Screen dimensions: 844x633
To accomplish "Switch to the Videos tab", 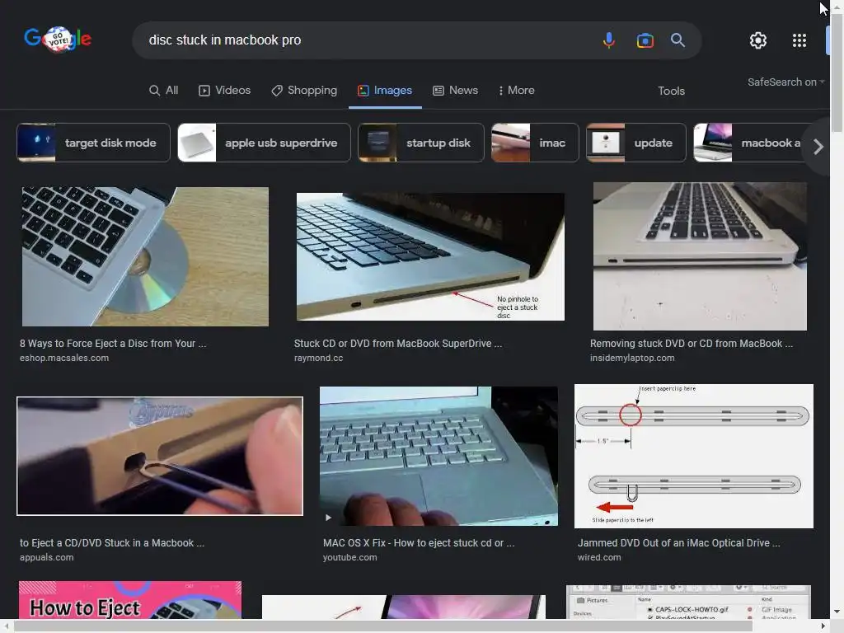I will coord(225,91).
